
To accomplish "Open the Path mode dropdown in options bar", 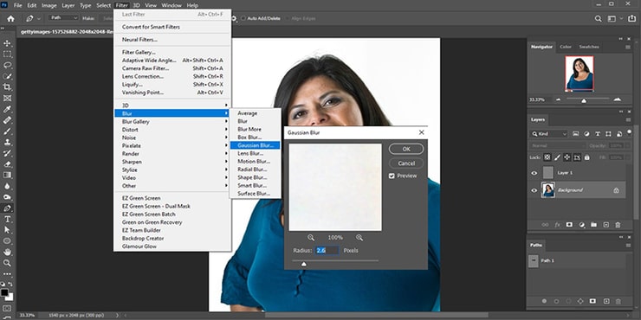I will (x=64, y=18).
